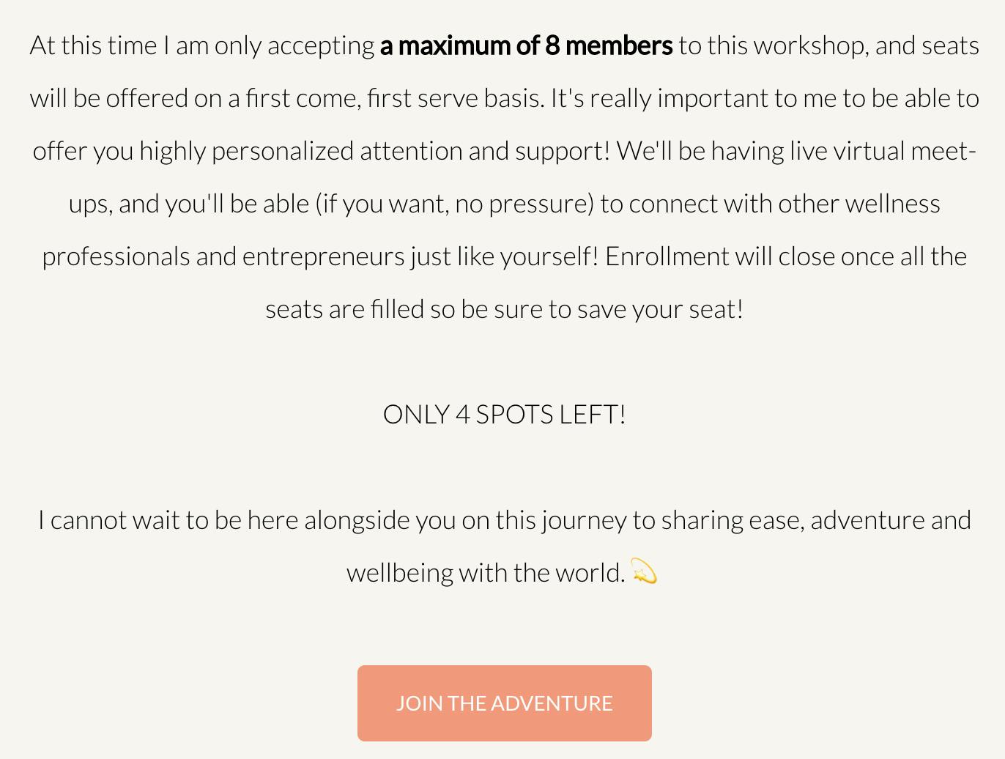The height and width of the screenshot is (759, 1005).
Task: Click the JOIN THE ADVENTURE button
Action: (x=504, y=703)
